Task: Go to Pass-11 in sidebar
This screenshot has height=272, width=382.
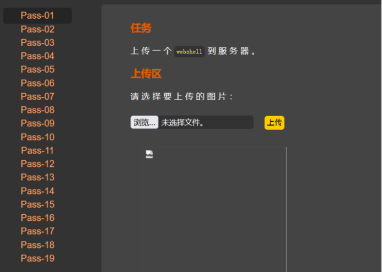Action: click(x=37, y=151)
